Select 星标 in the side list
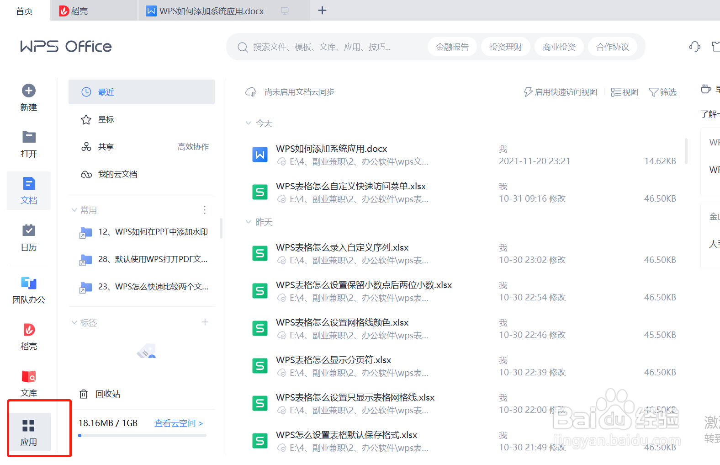Image resolution: width=720 pixels, height=465 pixels. tap(142, 119)
